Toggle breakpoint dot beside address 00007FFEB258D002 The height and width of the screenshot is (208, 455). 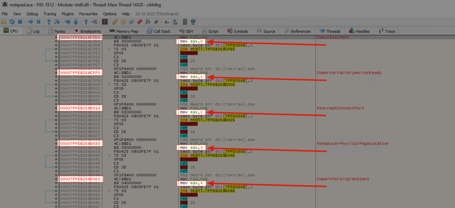56,88
